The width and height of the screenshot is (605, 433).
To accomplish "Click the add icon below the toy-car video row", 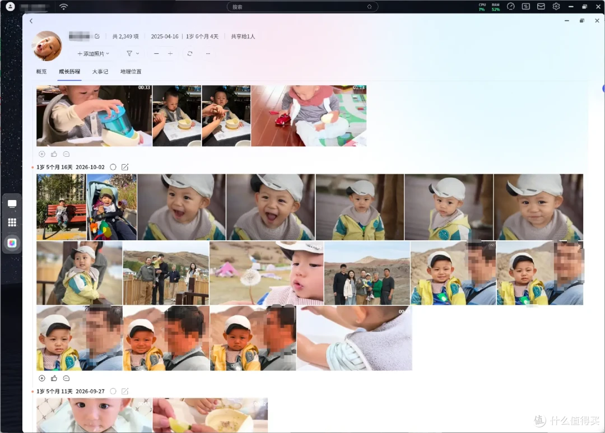I will [42, 154].
